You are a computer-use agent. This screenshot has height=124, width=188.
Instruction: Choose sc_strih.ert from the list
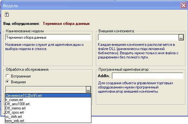48,117
